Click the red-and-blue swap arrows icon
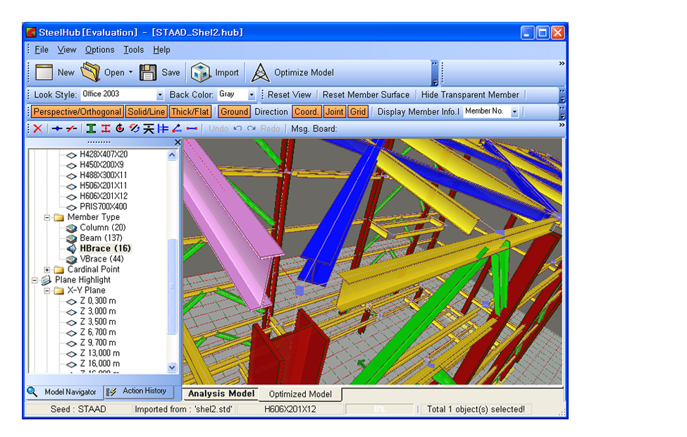The width and height of the screenshot is (687, 437). (x=134, y=128)
